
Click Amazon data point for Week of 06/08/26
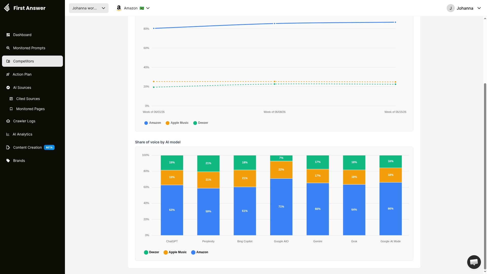point(274,24)
